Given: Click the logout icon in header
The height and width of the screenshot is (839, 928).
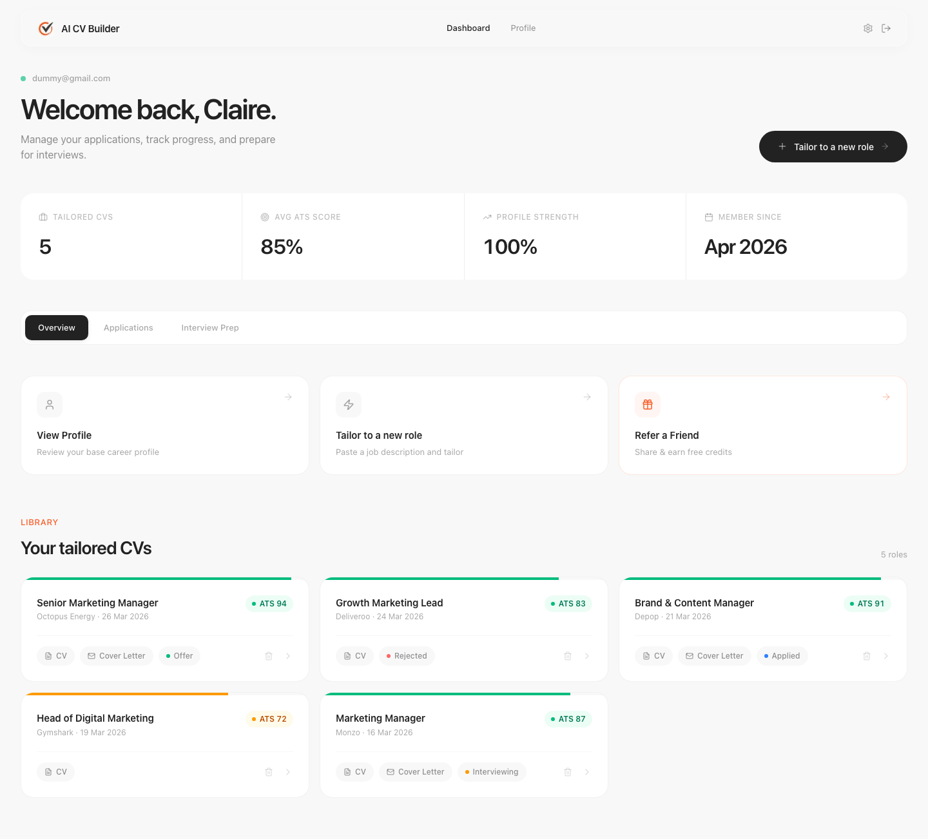Looking at the screenshot, I should pos(886,28).
